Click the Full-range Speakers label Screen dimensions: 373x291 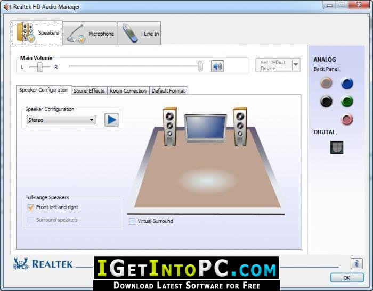click(x=47, y=198)
